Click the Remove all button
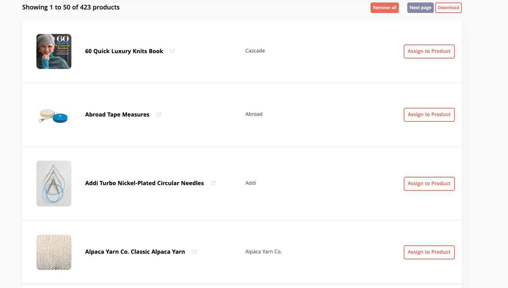Image resolution: width=508 pixels, height=288 pixels. pyautogui.click(x=384, y=8)
